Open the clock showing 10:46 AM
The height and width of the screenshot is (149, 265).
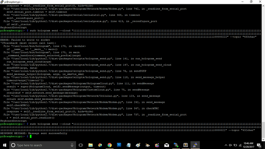click(248, 145)
